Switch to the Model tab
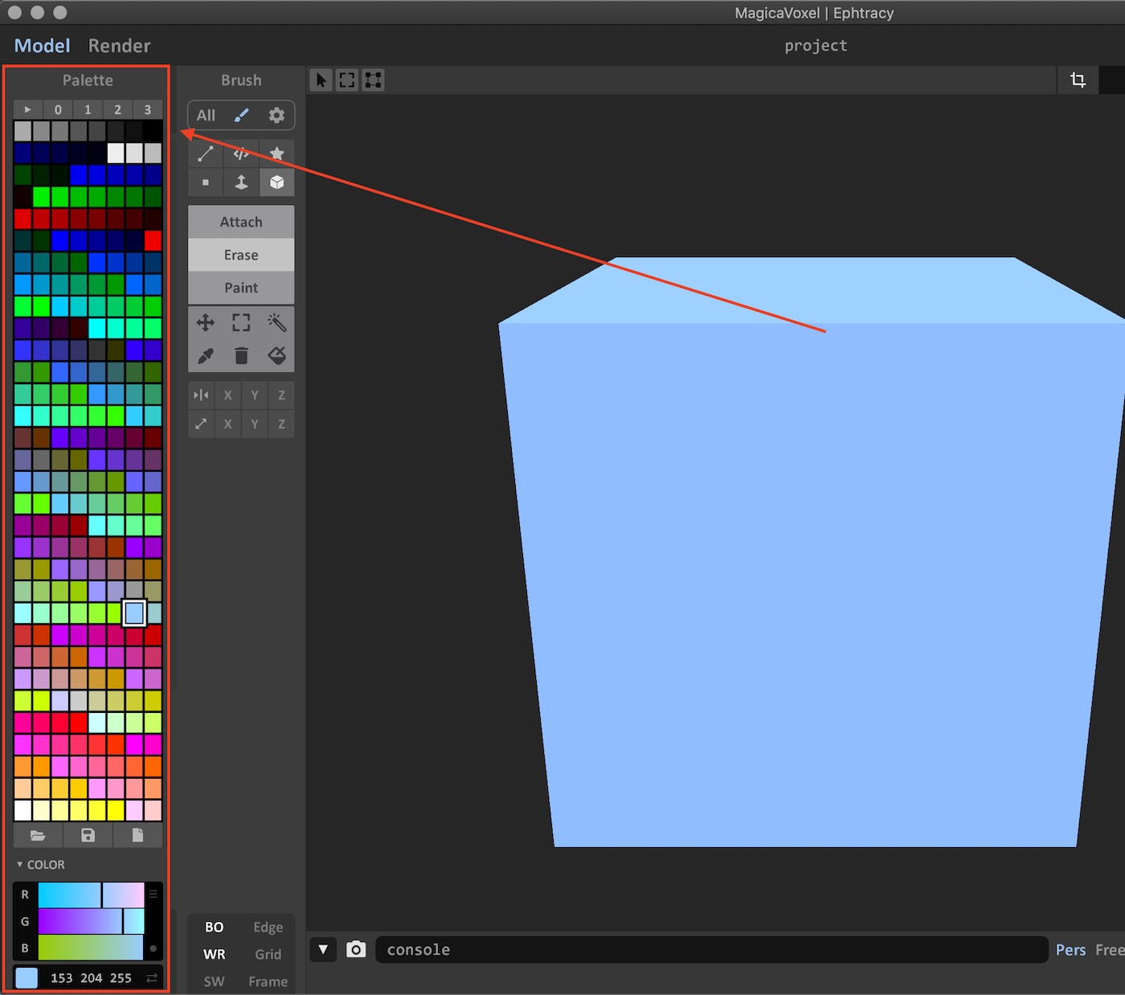Viewport: 1125px width, 995px height. point(42,46)
